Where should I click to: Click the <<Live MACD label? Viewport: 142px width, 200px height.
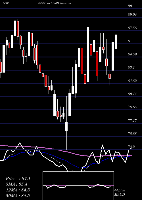point(120,192)
